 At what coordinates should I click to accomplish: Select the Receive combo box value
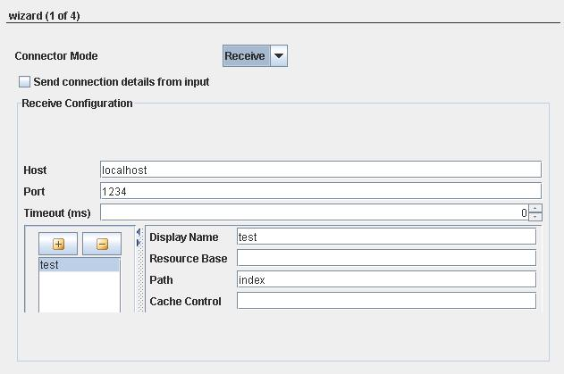pyautogui.click(x=246, y=55)
